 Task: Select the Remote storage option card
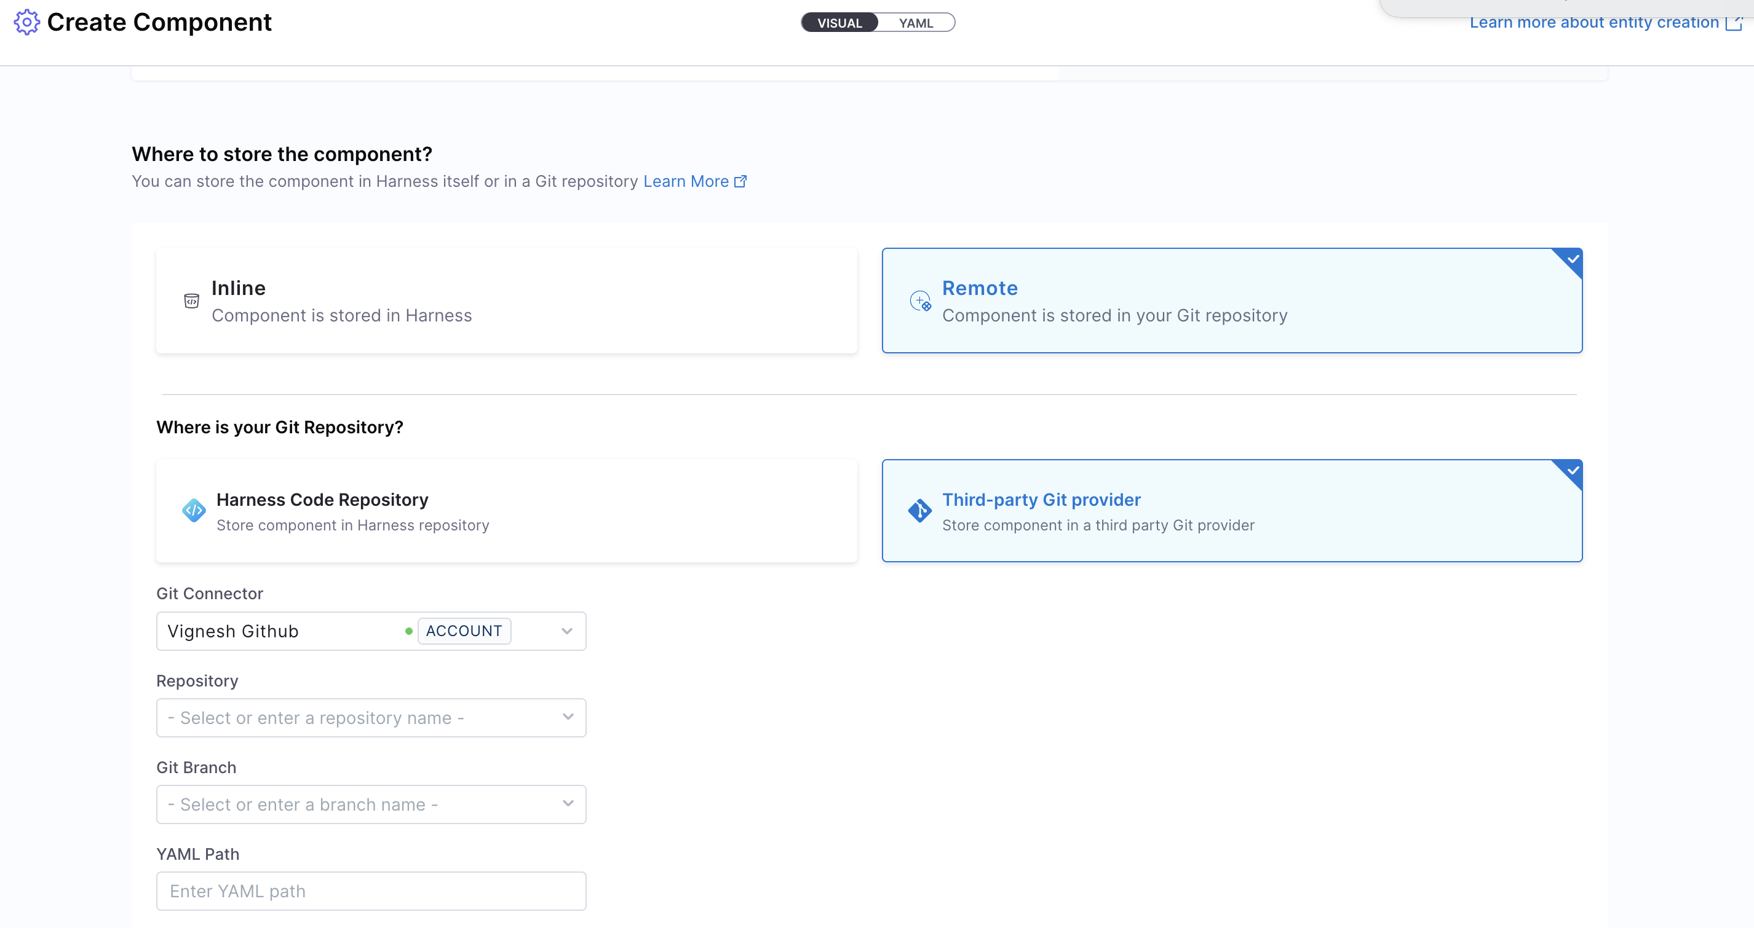click(x=1231, y=301)
